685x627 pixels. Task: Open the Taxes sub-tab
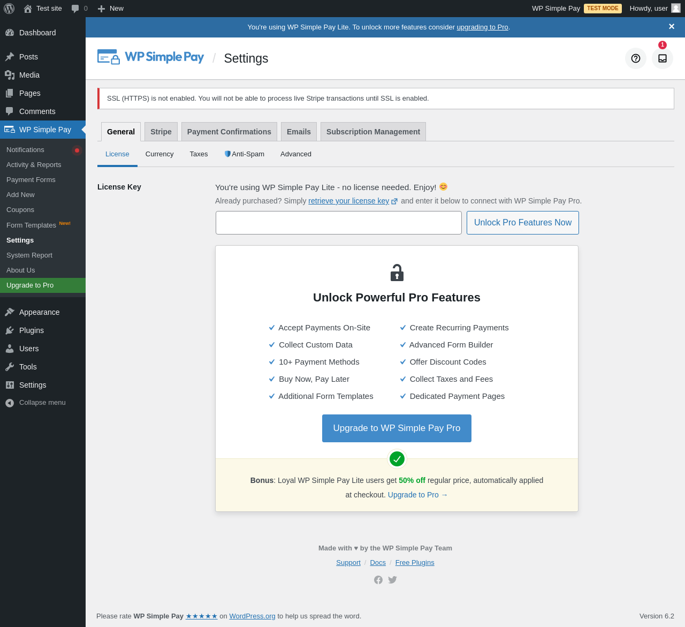tap(199, 154)
